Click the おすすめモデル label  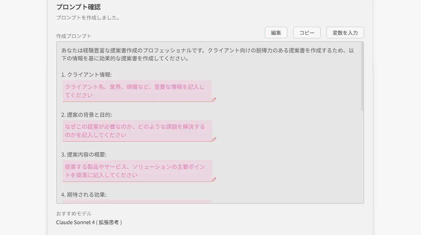pyautogui.click(x=74, y=213)
